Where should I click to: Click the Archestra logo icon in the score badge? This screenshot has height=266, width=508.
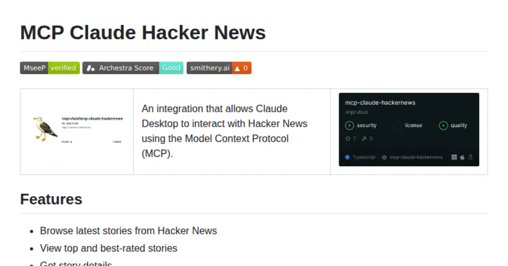(x=91, y=68)
